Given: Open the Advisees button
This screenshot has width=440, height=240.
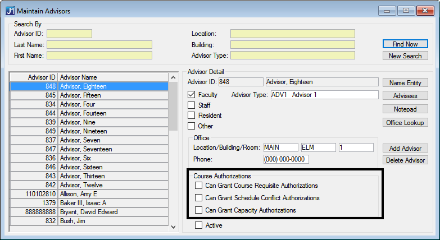Looking at the screenshot, I should pos(405,96).
